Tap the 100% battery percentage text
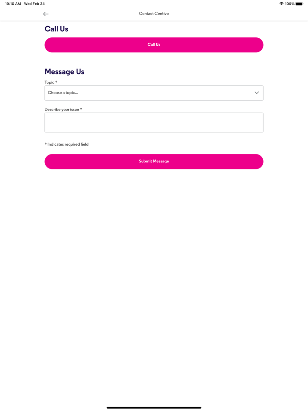The width and height of the screenshot is (308, 411). coord(290,4)
